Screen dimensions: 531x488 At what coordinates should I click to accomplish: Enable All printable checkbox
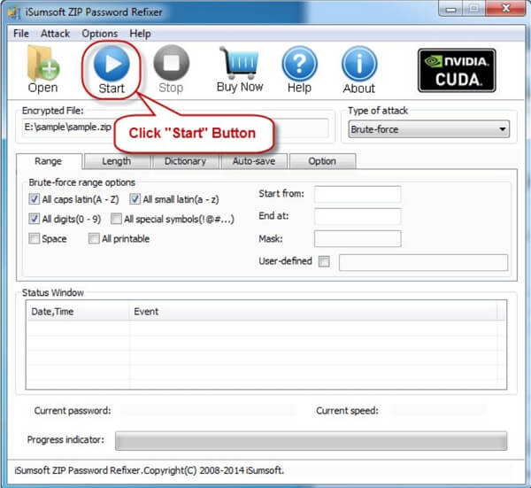pyautogui.click(x=94, y=238)
